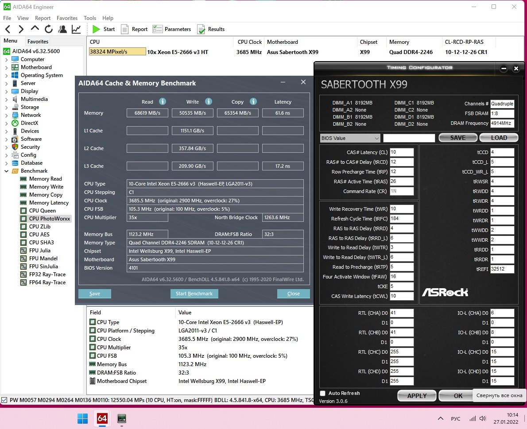The height and width of the screenshot is (429, 527).
Task: Click APPLY in Timing Configurator
Action: (x=417, y=396)
